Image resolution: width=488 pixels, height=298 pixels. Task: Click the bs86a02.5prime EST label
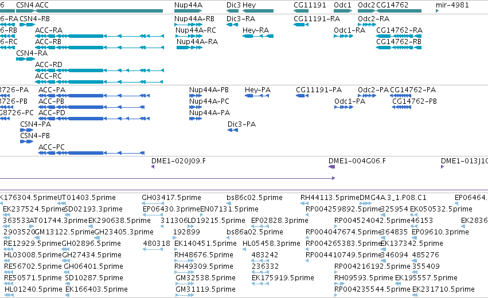point(255,232)
